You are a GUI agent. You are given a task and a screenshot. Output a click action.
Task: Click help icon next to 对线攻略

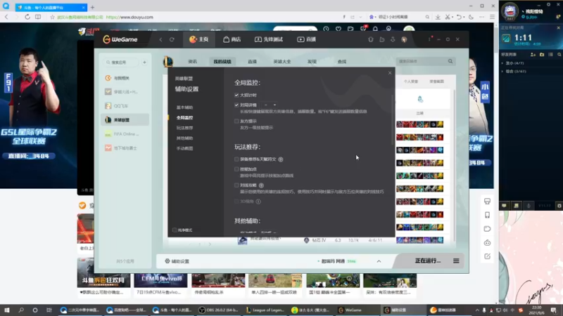[x=261, y=185]
